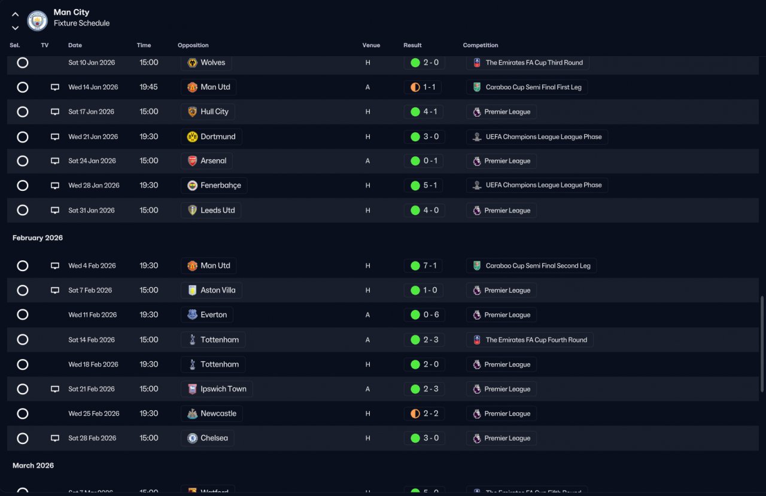Click the Result column header
This screenshot has width=766, height=496.
click(x=412, y=45)
